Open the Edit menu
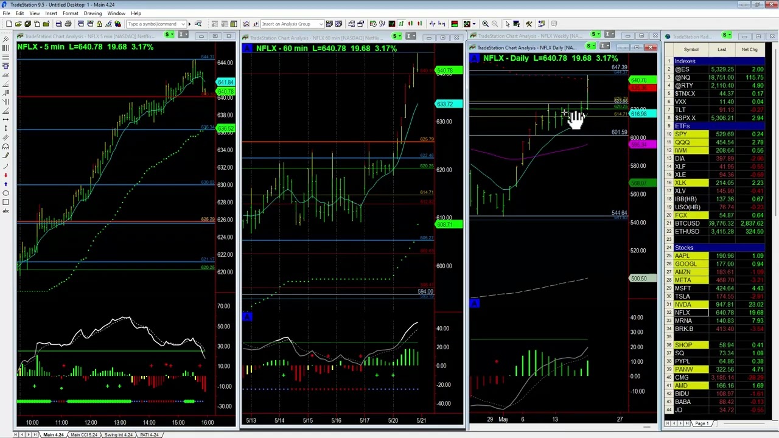This screenshot has width=779, height=438. 19,13
